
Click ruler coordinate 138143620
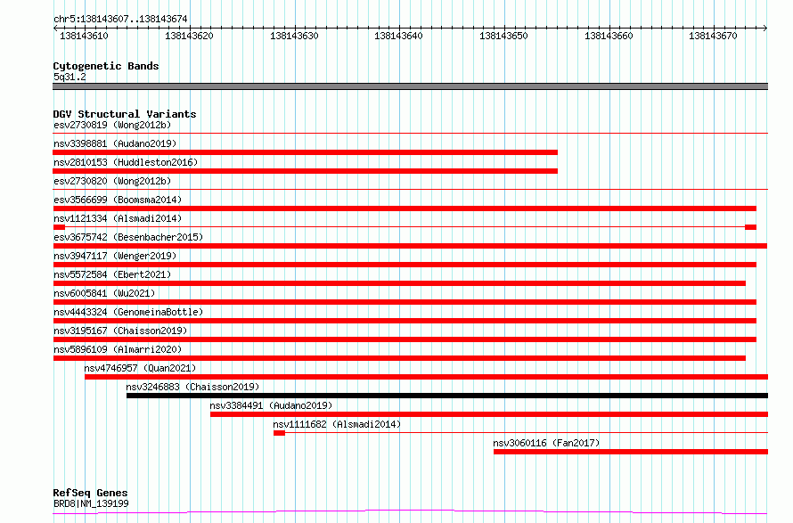(189, 36)
